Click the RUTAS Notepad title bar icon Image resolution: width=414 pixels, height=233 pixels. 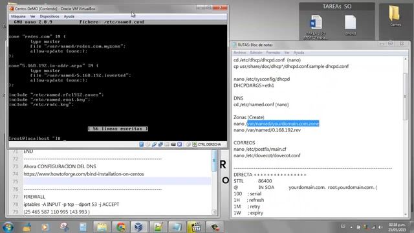(234, 45)
